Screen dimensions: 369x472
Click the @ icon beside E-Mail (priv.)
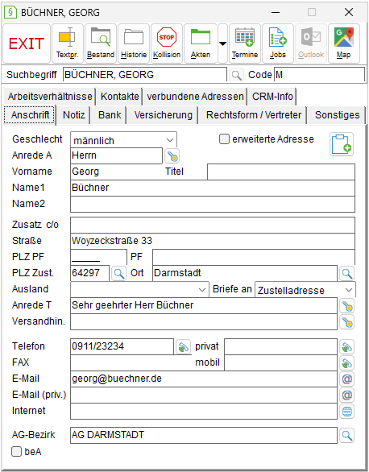pos(346,395)
